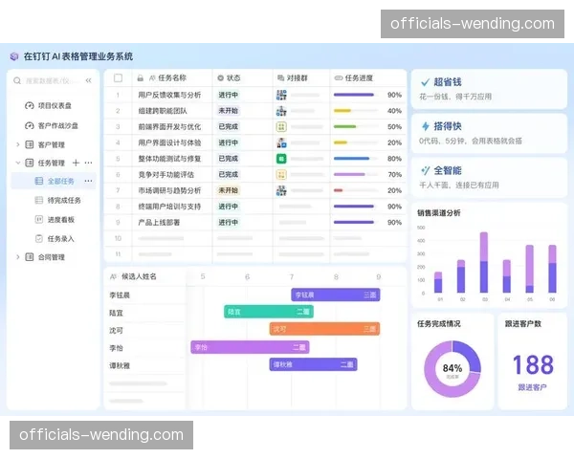Click the 任务名称 column header
Image resolution: width=574 pixels, height=459 pixels.
pyautogui.click(x=172, y=78)
